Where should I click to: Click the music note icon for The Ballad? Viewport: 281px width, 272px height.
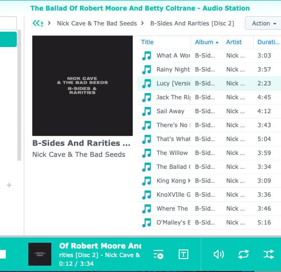(147, 167)
